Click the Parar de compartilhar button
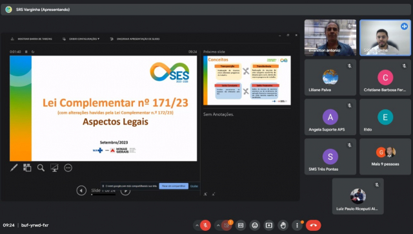Screen dimensions: 413x234 pos(174,186)
